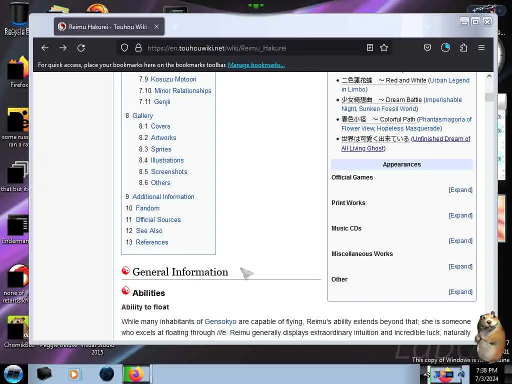Bookmark this page with the star icon
The height and width of the screenshot is (384, 512).
(384, 48)
